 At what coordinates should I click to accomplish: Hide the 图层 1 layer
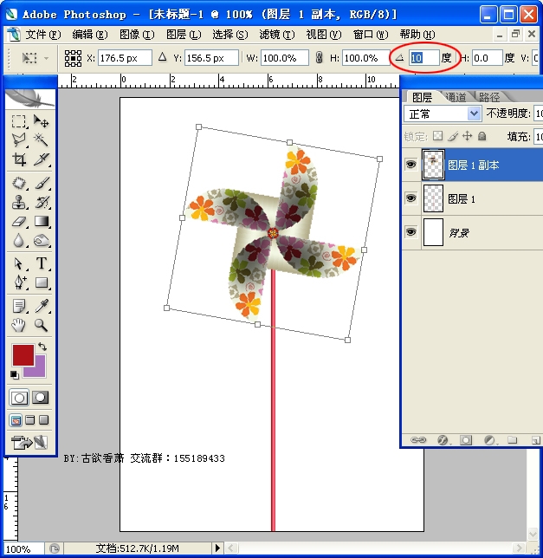(411, 198)
